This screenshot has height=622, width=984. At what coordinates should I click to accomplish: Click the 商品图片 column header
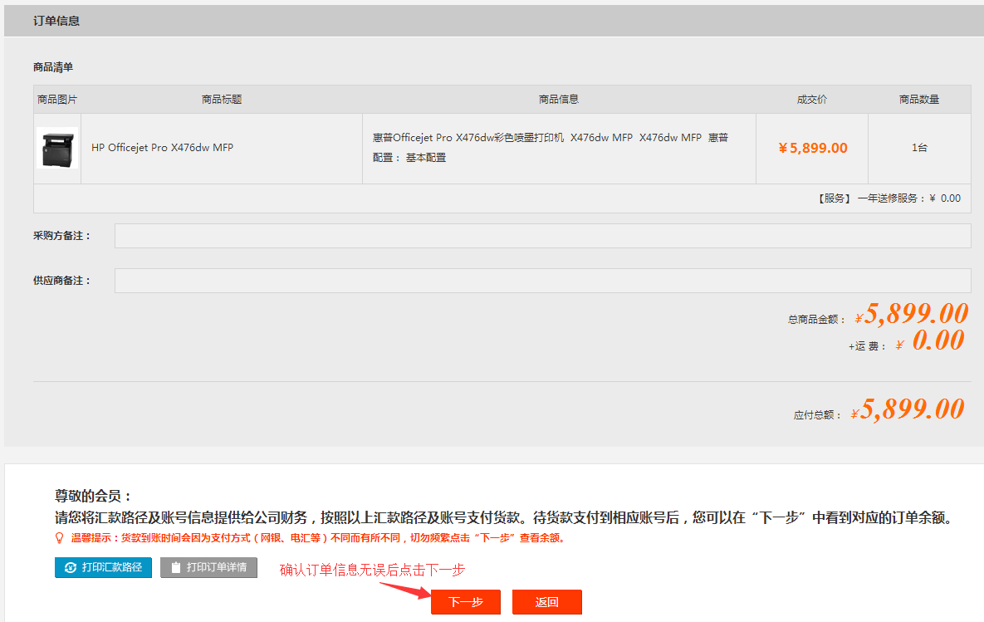(57, 99)
